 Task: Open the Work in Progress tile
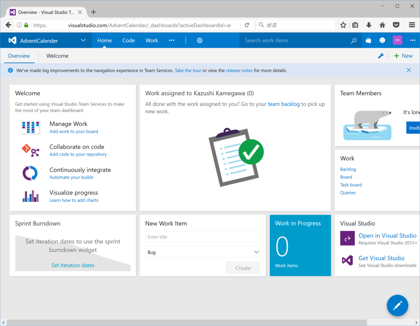300,245
